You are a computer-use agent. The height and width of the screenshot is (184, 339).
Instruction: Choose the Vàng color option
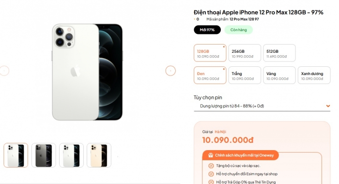279,75
